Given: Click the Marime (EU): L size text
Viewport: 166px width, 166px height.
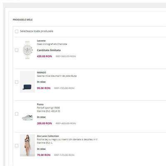Looking at the screenshot, I should tap(45, 143).
